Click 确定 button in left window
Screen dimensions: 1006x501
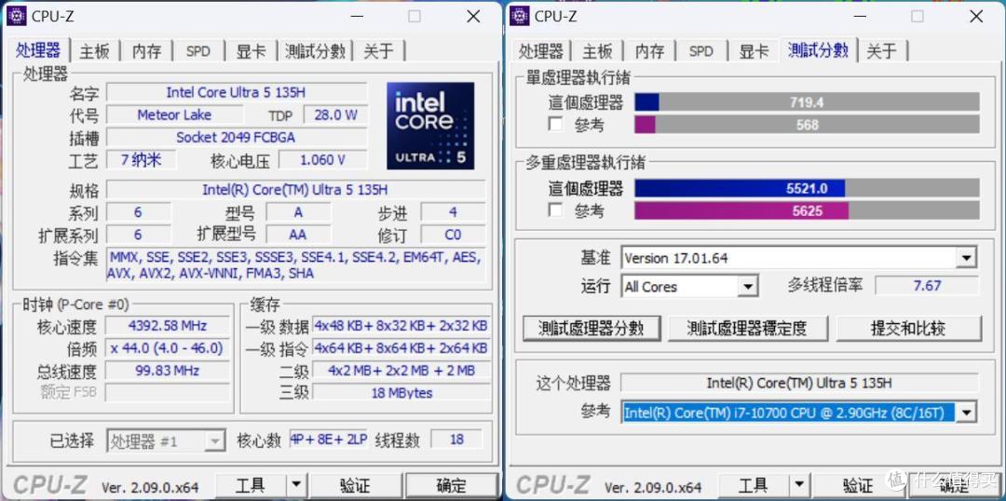[x=452, y=485]
